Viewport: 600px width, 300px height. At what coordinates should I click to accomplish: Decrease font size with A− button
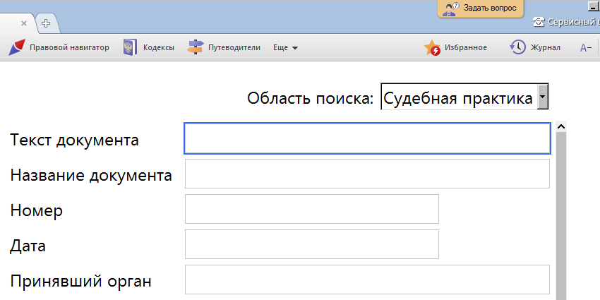click(585, 48)
